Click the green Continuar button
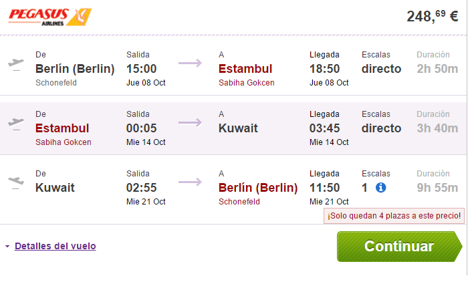Screen dimensions: 468x282 pos(400,247)
